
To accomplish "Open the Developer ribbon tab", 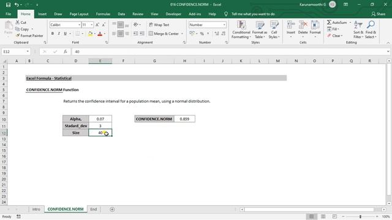I will click(173, 14).
